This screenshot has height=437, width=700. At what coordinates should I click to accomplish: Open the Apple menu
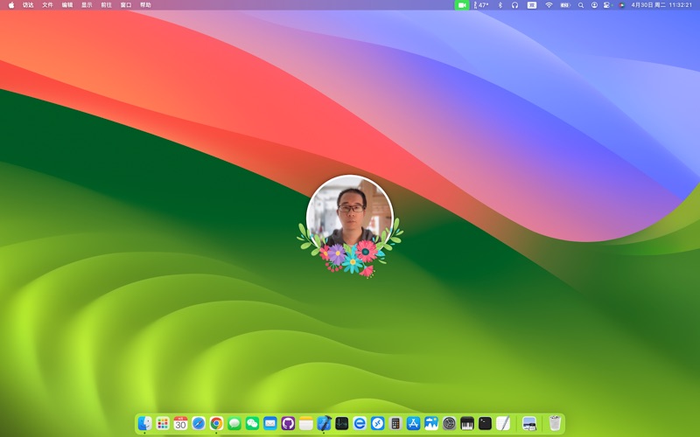11,5
